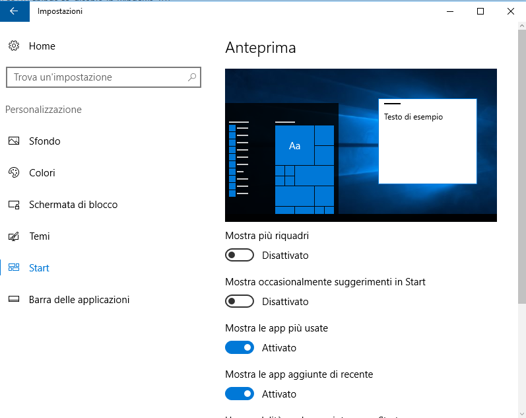This screenshot has width=526, height=418.
Task: Click the Personalizzazione heading
Action: (x=44, y=110)
